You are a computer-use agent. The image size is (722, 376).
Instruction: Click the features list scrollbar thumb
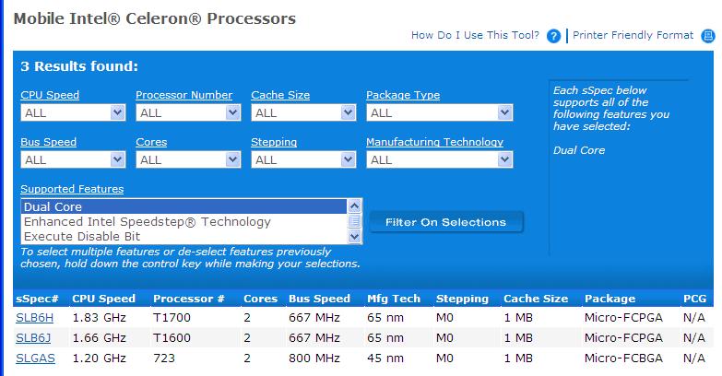coord(354,221)
